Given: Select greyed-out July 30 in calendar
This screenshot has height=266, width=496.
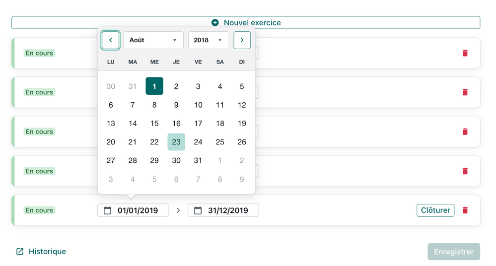Looking at the screenshot, I should [111, 86].
